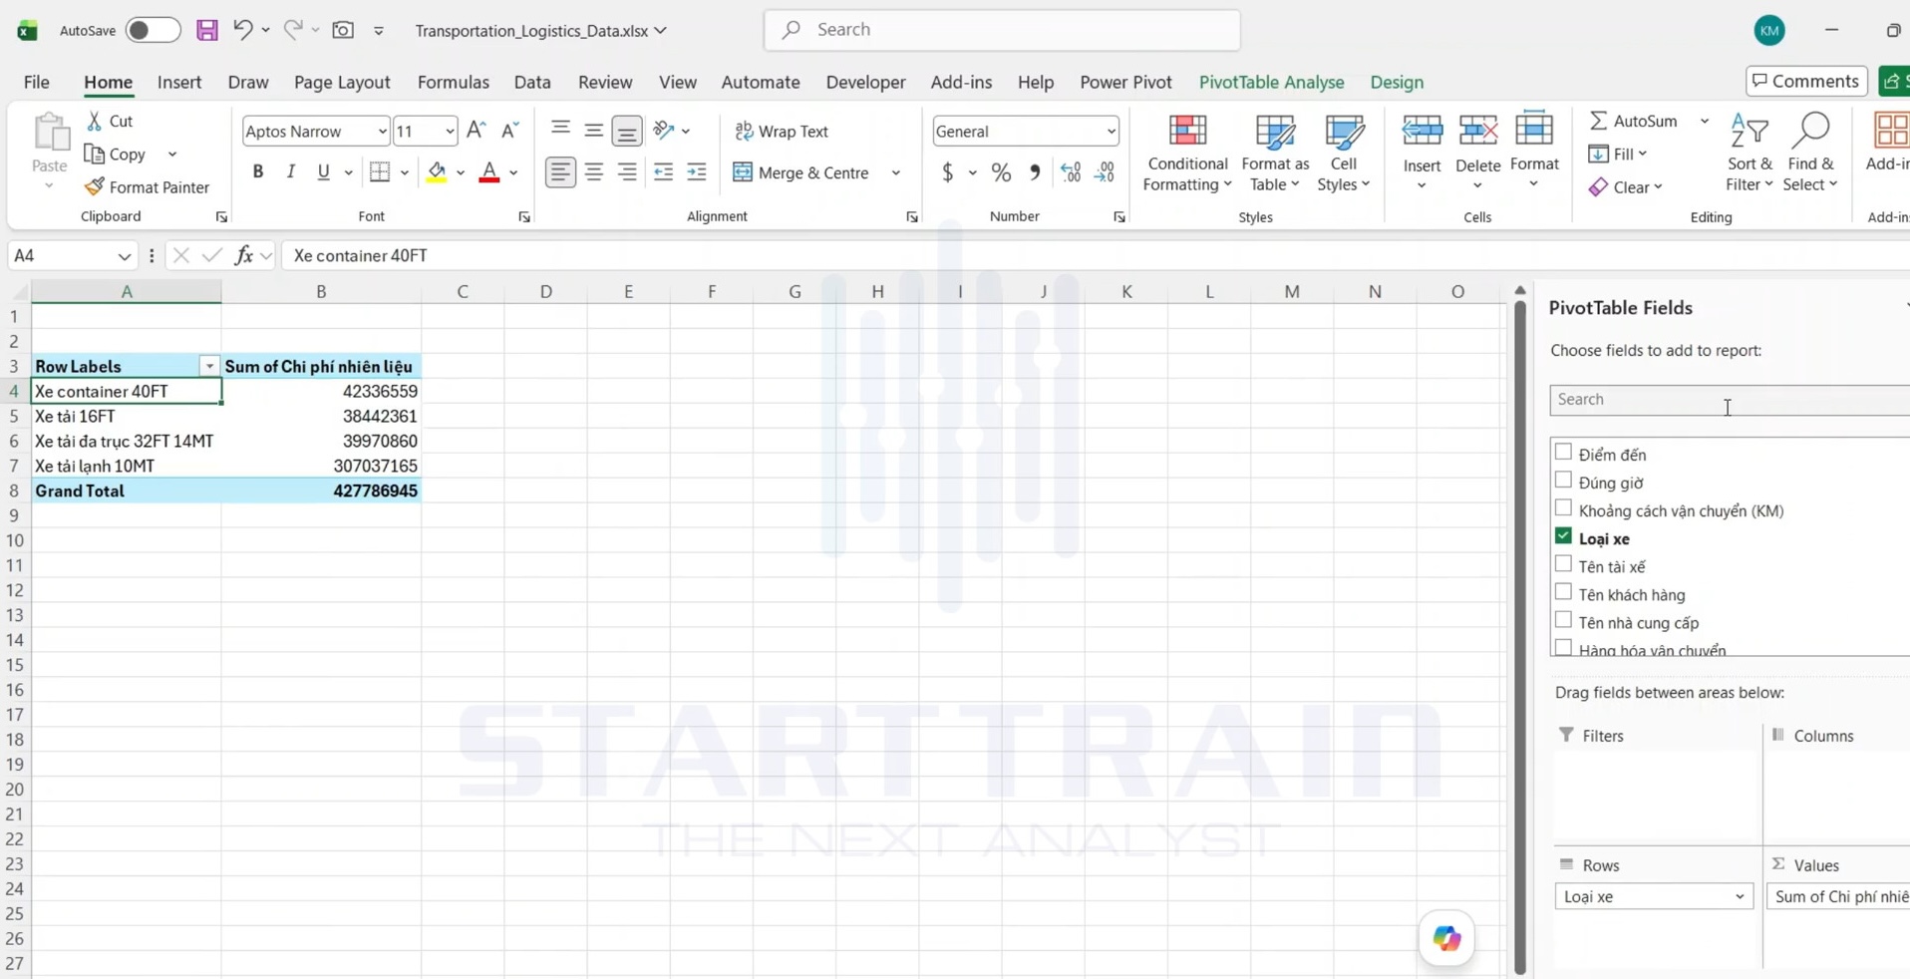Switch to the Formulas tab
The width and height of the screenshot is (1910, 979).
(x=453, y=82)
